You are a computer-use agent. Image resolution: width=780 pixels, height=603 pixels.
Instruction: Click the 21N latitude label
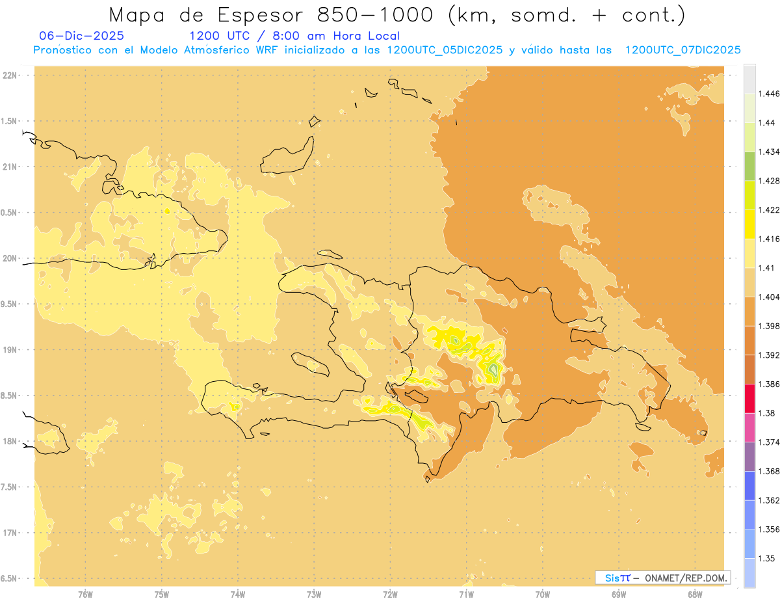tap(10, 167)
